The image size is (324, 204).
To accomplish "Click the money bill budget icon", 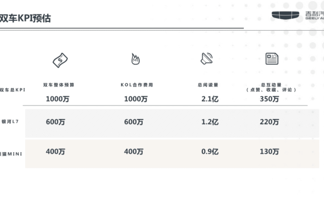I will tap(60, 60).
